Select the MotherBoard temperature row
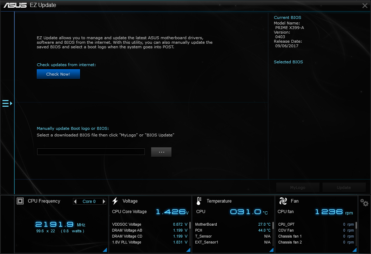Screen dimensions: 371x254 pyautogui.click(x=233, y=224)
